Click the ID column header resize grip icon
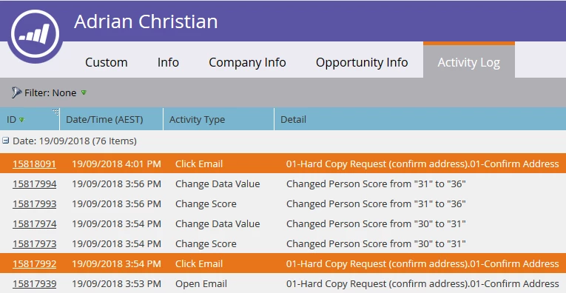This screenshot has width=566, height=293. (x=55, y=112)
